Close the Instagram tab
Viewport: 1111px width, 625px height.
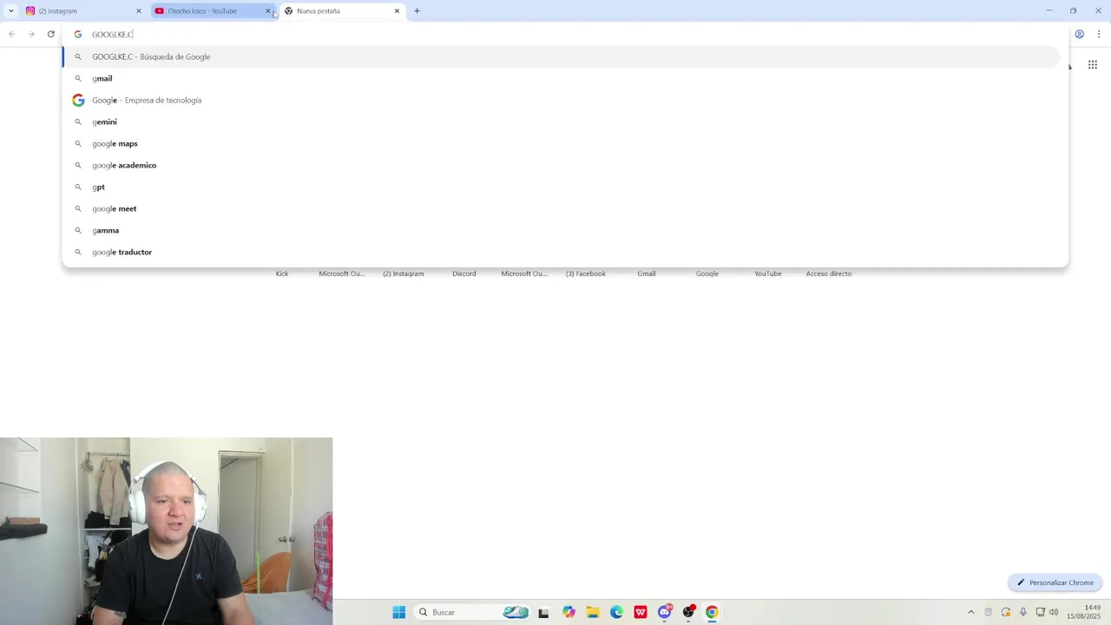pyautogui.click(x=138, y=11)
